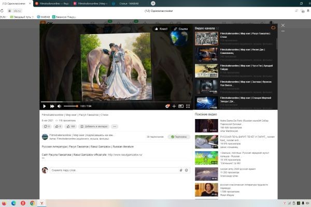Open Microsoft Edge from the taskbar

pos(13,203)
